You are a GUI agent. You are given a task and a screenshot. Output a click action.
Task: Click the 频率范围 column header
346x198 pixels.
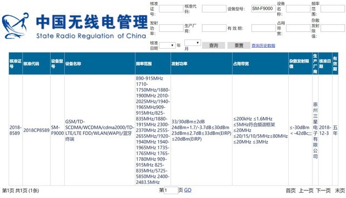(153, 64)
